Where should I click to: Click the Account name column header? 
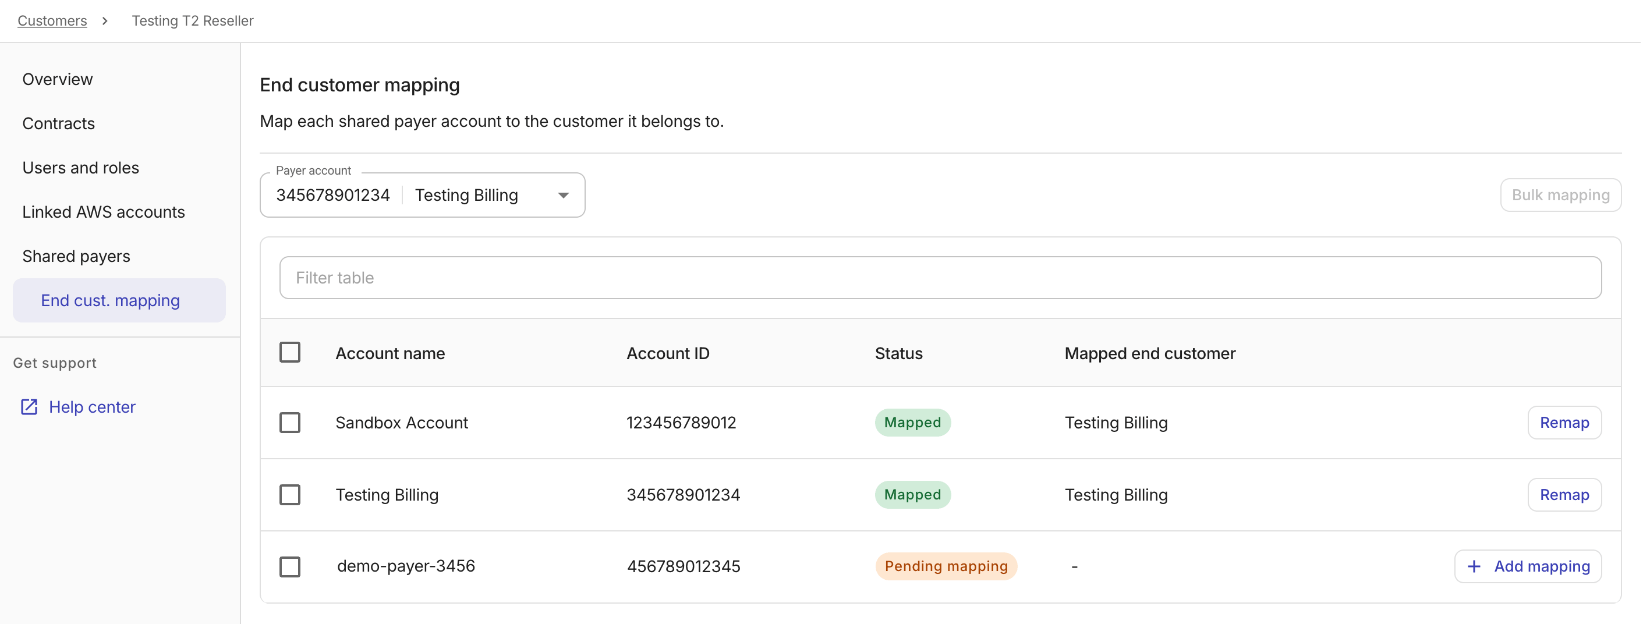(390, 353)
